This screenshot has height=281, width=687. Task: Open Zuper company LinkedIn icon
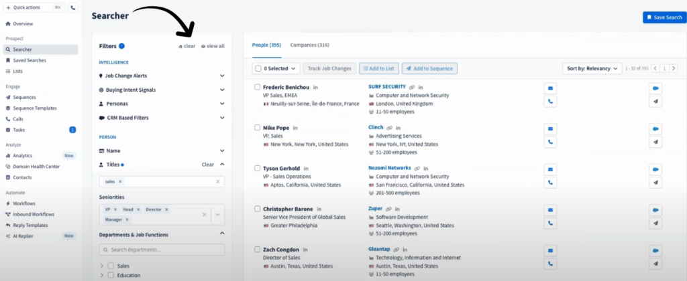(397, 209)
